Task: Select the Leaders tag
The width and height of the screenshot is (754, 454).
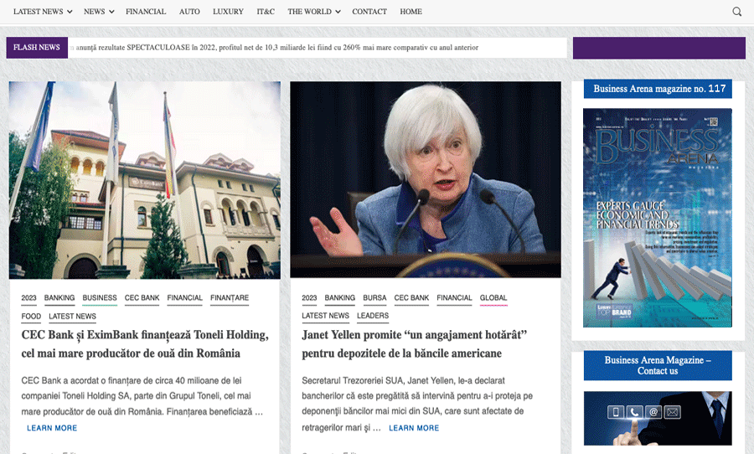Action: (x=373, y=316)
